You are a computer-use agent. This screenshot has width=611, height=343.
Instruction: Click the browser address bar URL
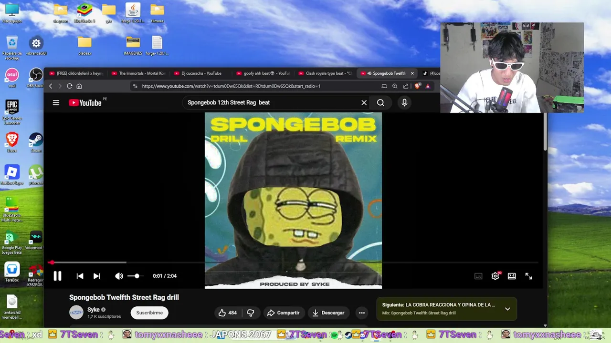point(231,86)
